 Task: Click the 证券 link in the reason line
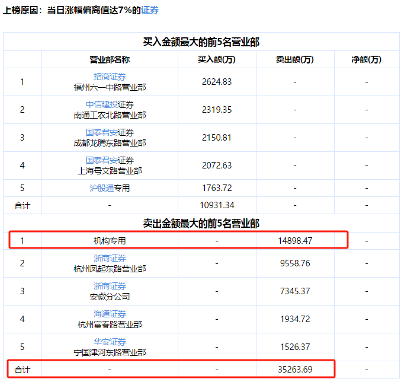[x=150, y=10]
